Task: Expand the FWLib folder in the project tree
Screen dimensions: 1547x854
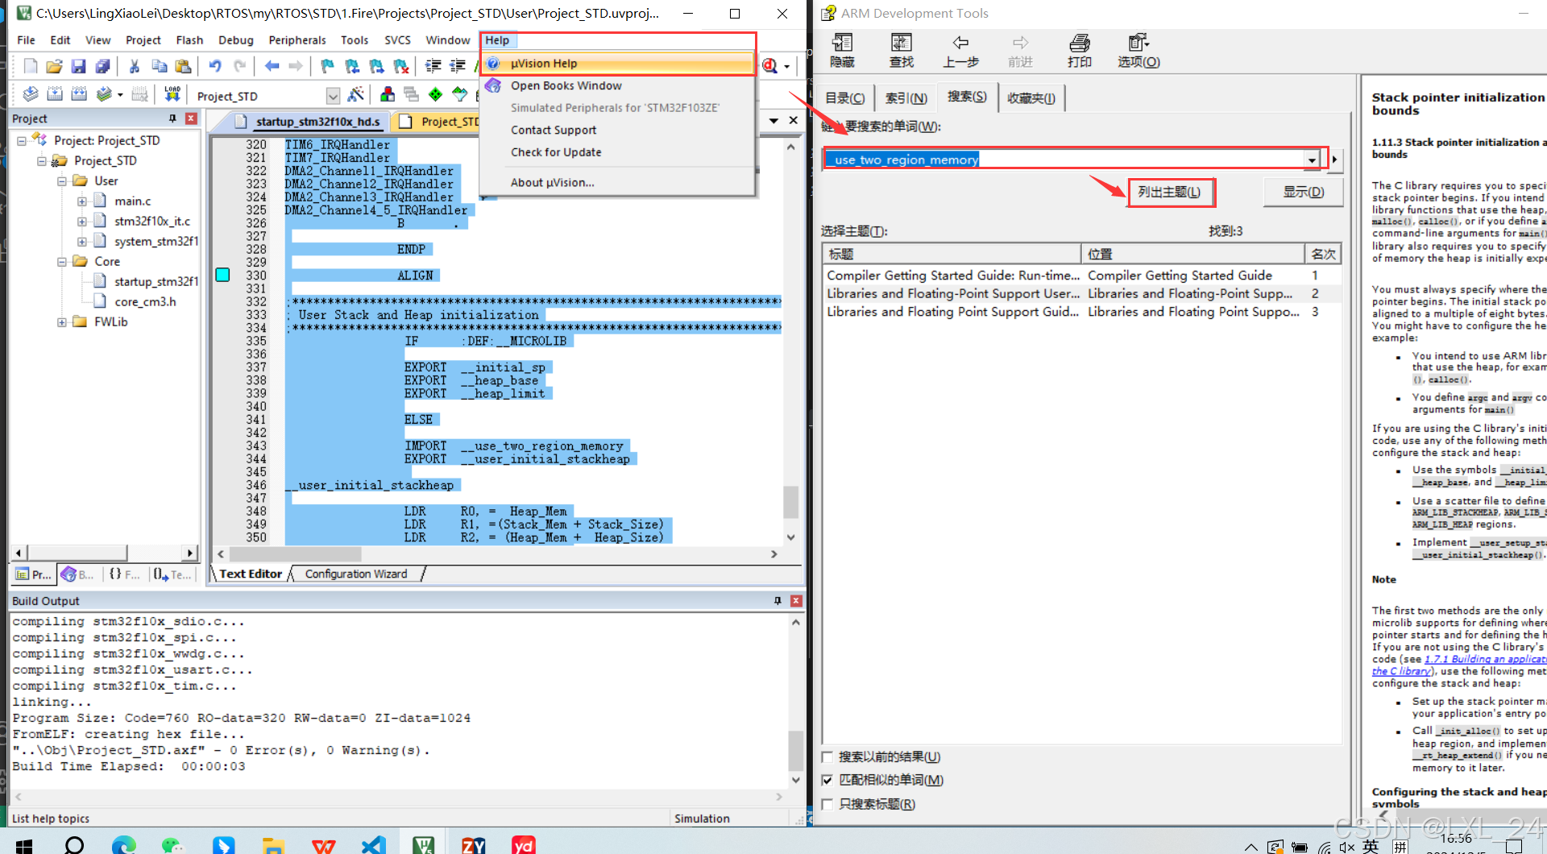Action: pos(62,322)
